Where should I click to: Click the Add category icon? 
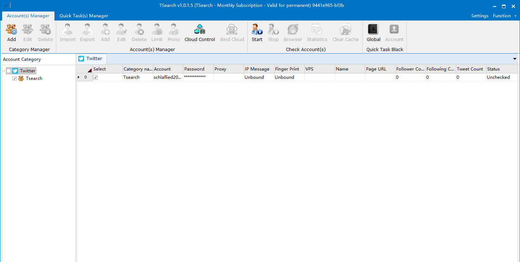tap(12, 29)
